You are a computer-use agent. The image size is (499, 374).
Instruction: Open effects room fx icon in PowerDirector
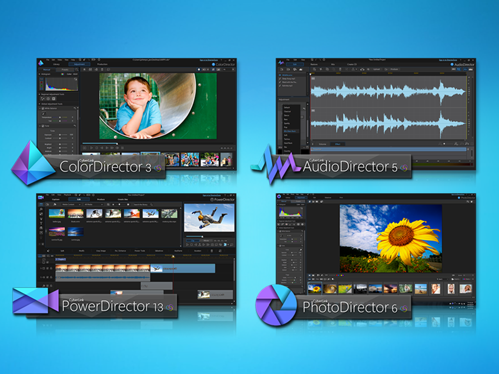(41, 209)
